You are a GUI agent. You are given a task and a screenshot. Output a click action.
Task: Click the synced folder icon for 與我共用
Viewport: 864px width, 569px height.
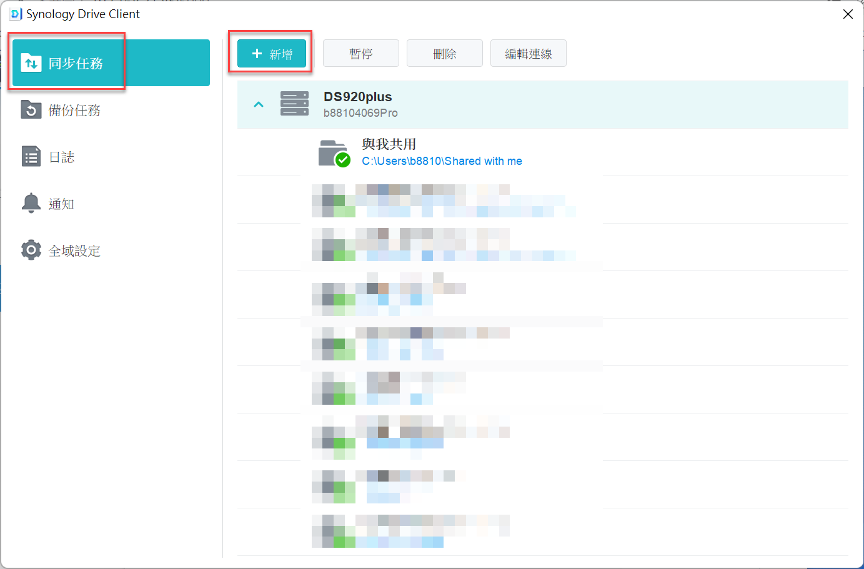coord(334,154)
